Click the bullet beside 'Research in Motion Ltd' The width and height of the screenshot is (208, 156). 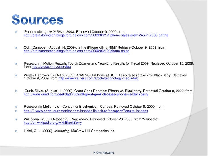coord(16,107)
